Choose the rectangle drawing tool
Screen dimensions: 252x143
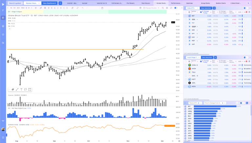tap(30, 89)
